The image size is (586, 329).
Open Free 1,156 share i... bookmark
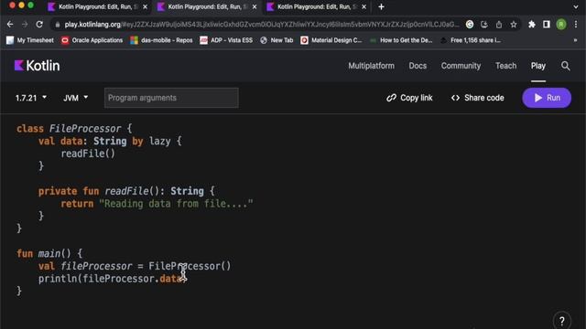pyautogui.click(x=471, y=40)
